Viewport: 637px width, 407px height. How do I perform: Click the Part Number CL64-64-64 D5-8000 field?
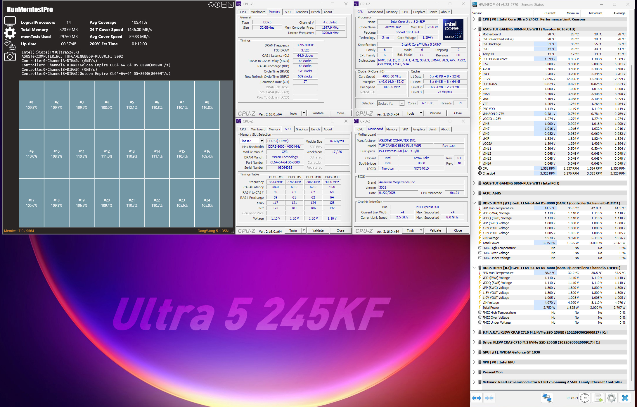coord(285,163)
